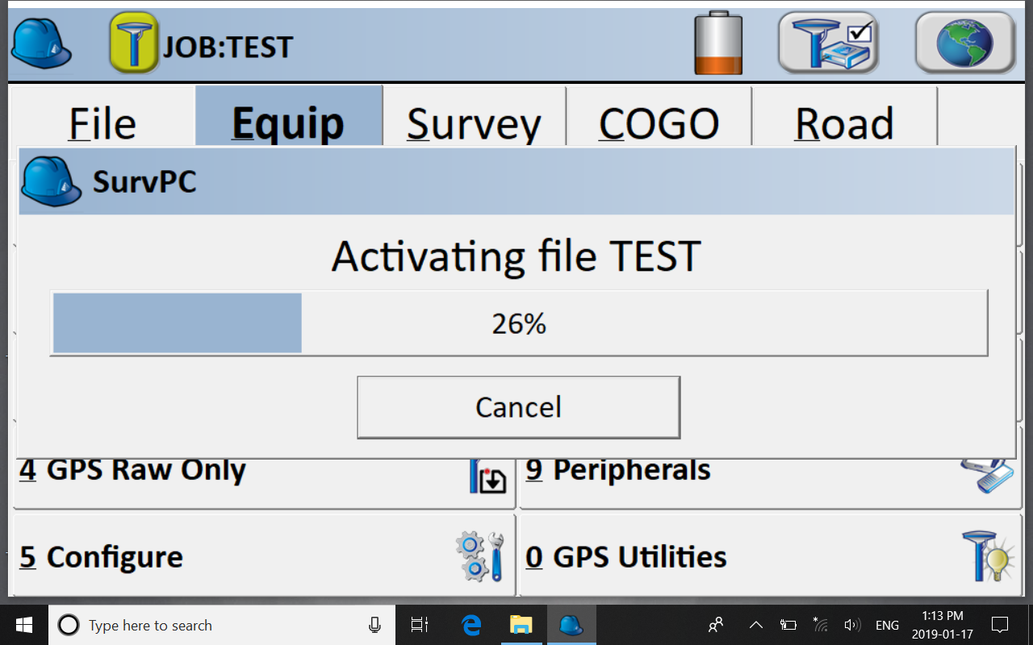Open the clock showing 1:13 PM

click(943, 625)
